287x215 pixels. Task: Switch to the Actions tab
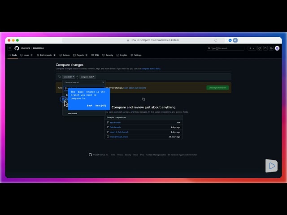(x=65, y=55)
